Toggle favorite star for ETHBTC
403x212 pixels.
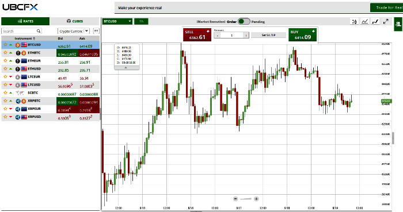pos(5,53)
